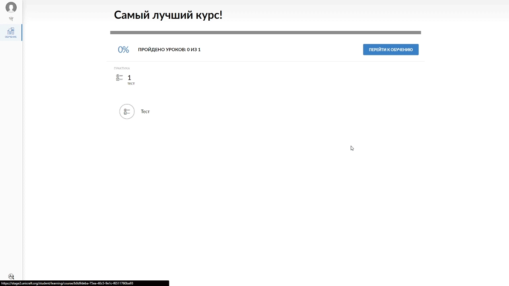Open the 'Тест' lesson link
The image size is (509, 286).
(x=145, y=112)
